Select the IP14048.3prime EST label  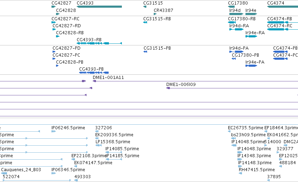[254, 149]
